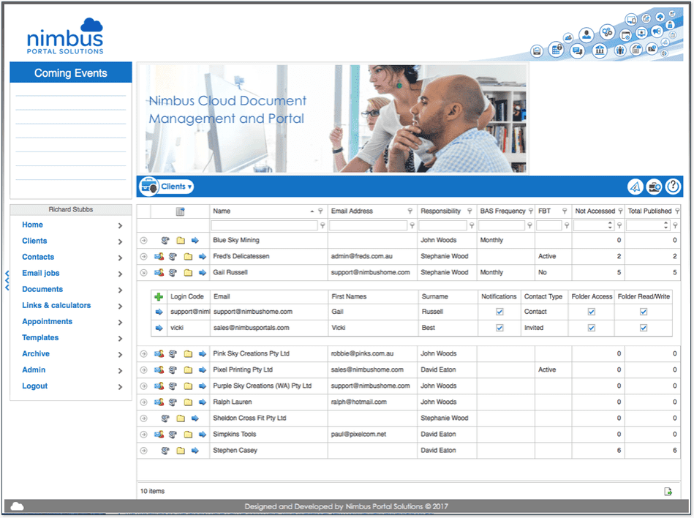Toggle Folder Access checkbox for Vicki Best
This screenshot has height=518, width=694.
(x=592, y=328)
